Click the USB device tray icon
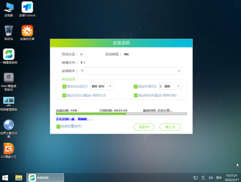This screenshot has width=241, height=182. point(203,178)
